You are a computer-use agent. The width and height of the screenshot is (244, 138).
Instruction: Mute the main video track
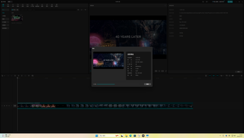[9, 106]
